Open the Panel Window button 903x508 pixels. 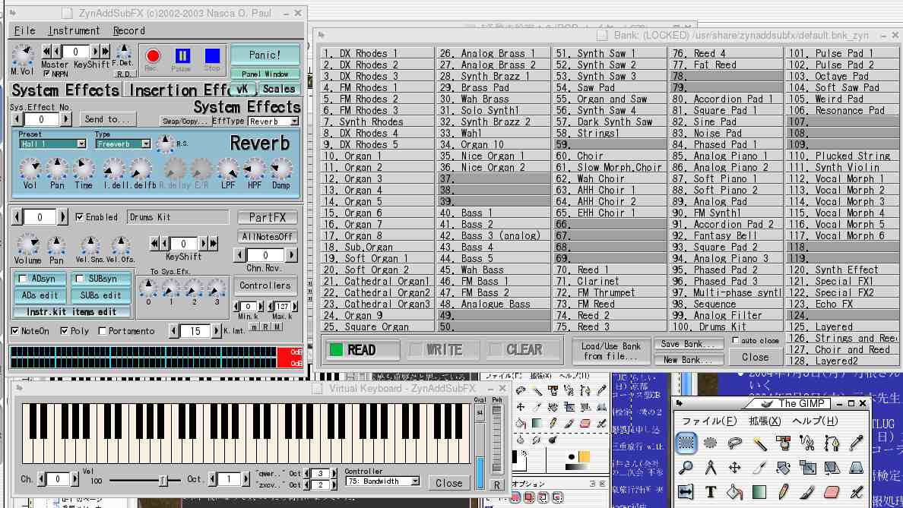point(265,74)
